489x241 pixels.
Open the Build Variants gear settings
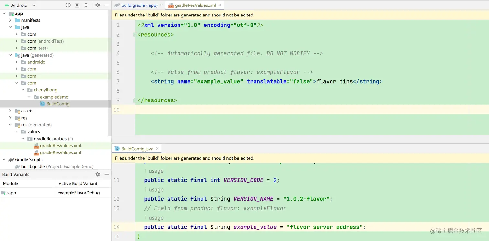(x=98, y=174)
